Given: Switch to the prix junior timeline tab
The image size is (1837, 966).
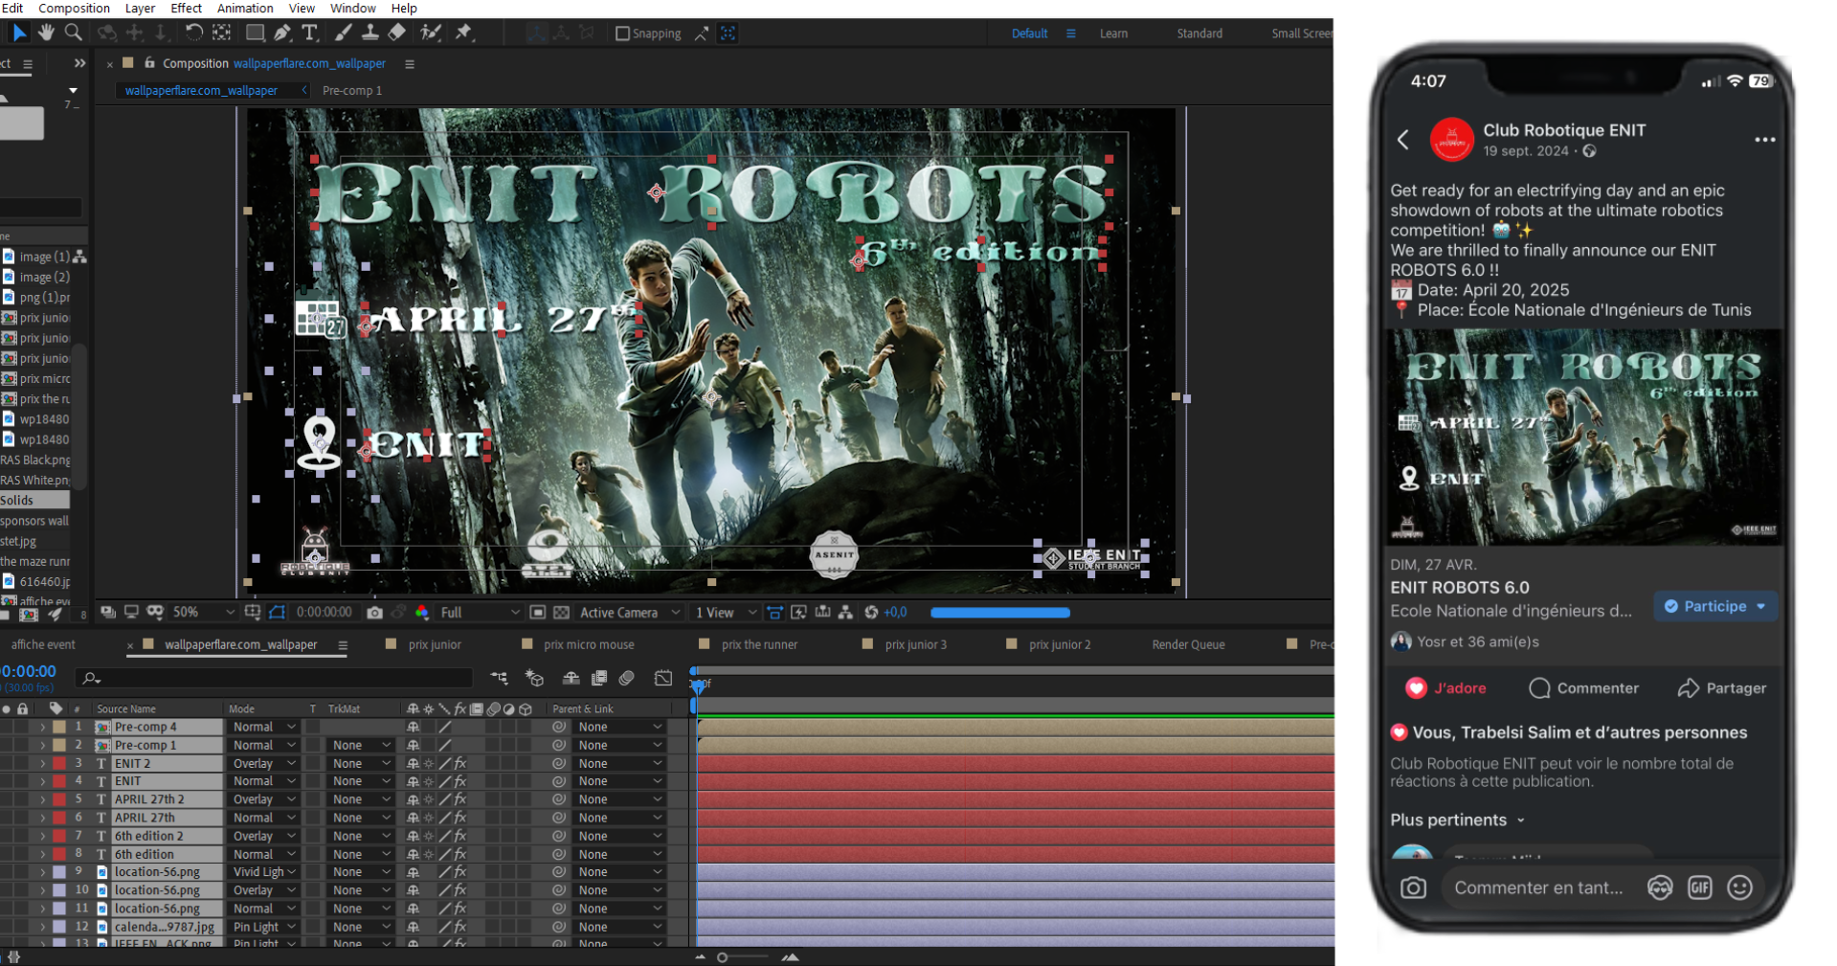Looking at the screenshot, I should [x=434, y=644].
